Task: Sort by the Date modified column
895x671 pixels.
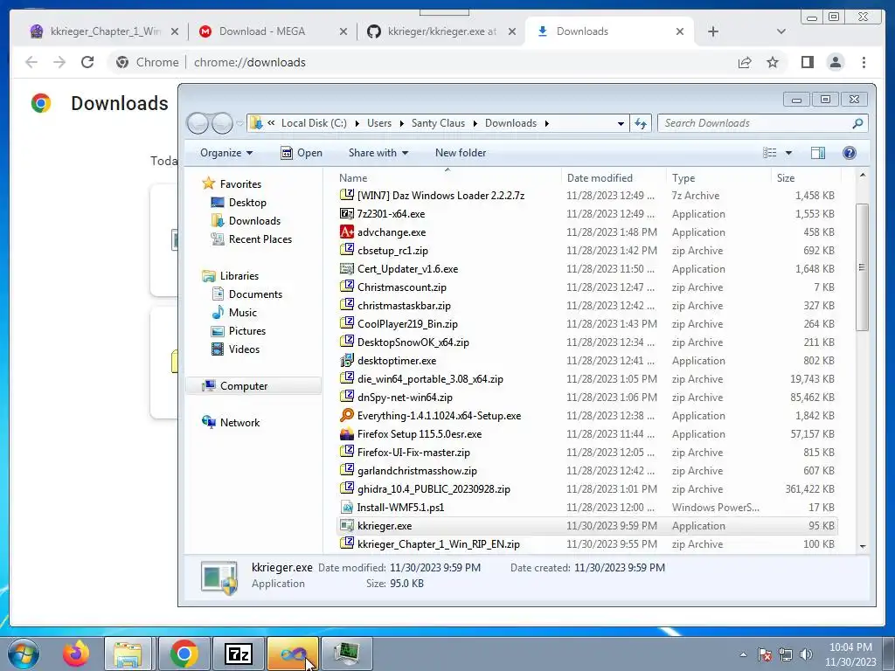Action: coord(614,178)
